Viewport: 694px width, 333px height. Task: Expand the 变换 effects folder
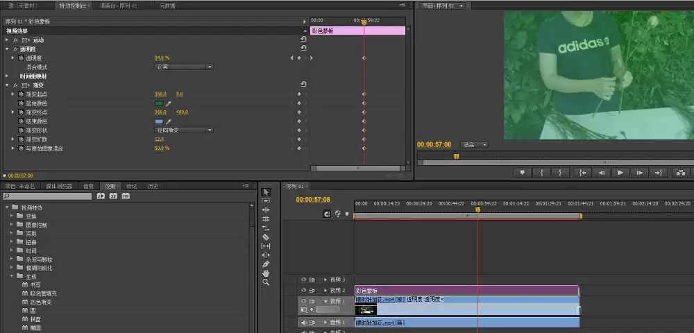pos(12,216)
